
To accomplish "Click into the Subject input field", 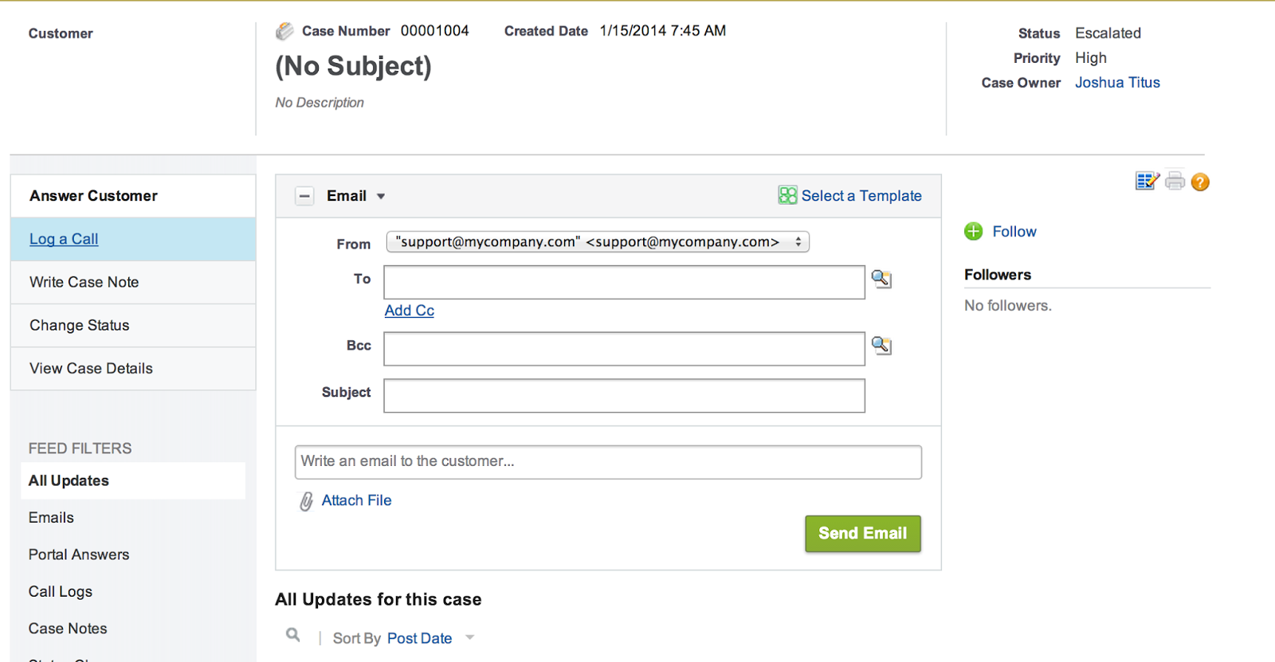I will (624, 396).
